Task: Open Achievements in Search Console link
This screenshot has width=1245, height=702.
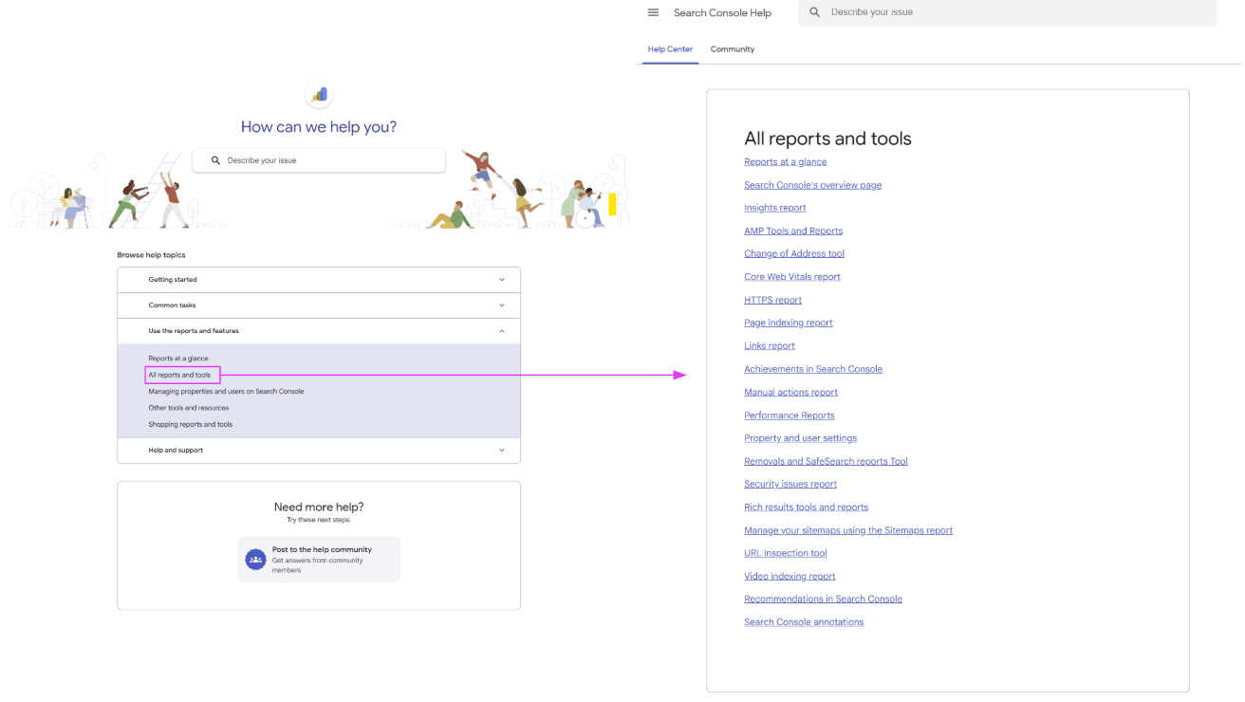Action: point(813,369)
